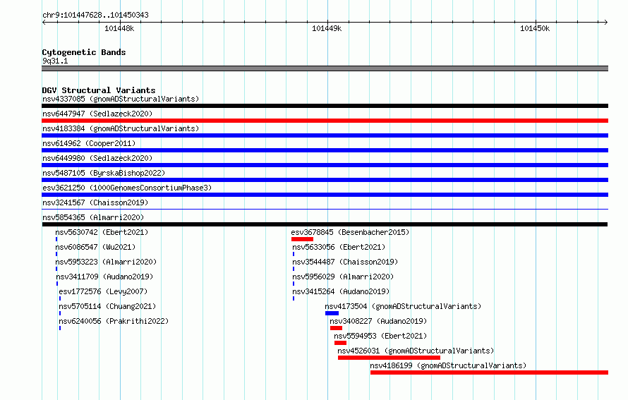Open nsv6240056 (Prakrithi2022) variant label
The image size is (628, 400).
pyautogui.click(x=114, y=321)
